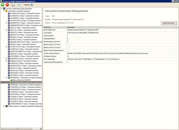Click the Сервер защиты server icon
Image resolution: width=179 pixels, height=130 pixels.
[7, 106]
